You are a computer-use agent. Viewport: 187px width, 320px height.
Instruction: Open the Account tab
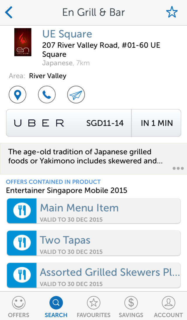coord(168,307)
